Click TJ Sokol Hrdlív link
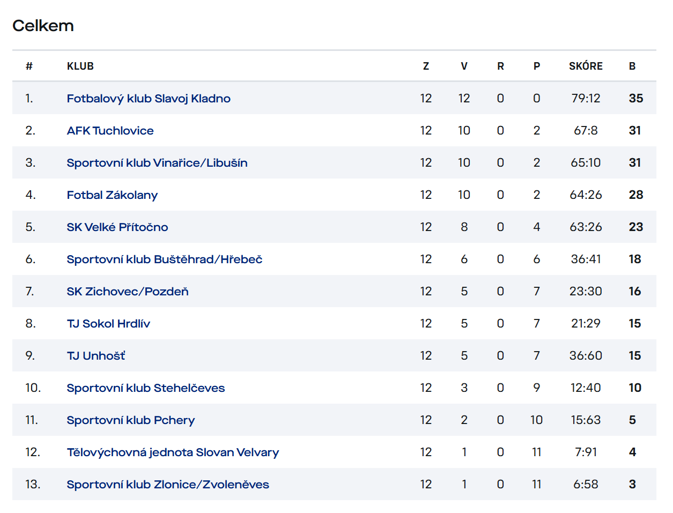The height and width of the screenshot is (513, 673). point(108,324)
